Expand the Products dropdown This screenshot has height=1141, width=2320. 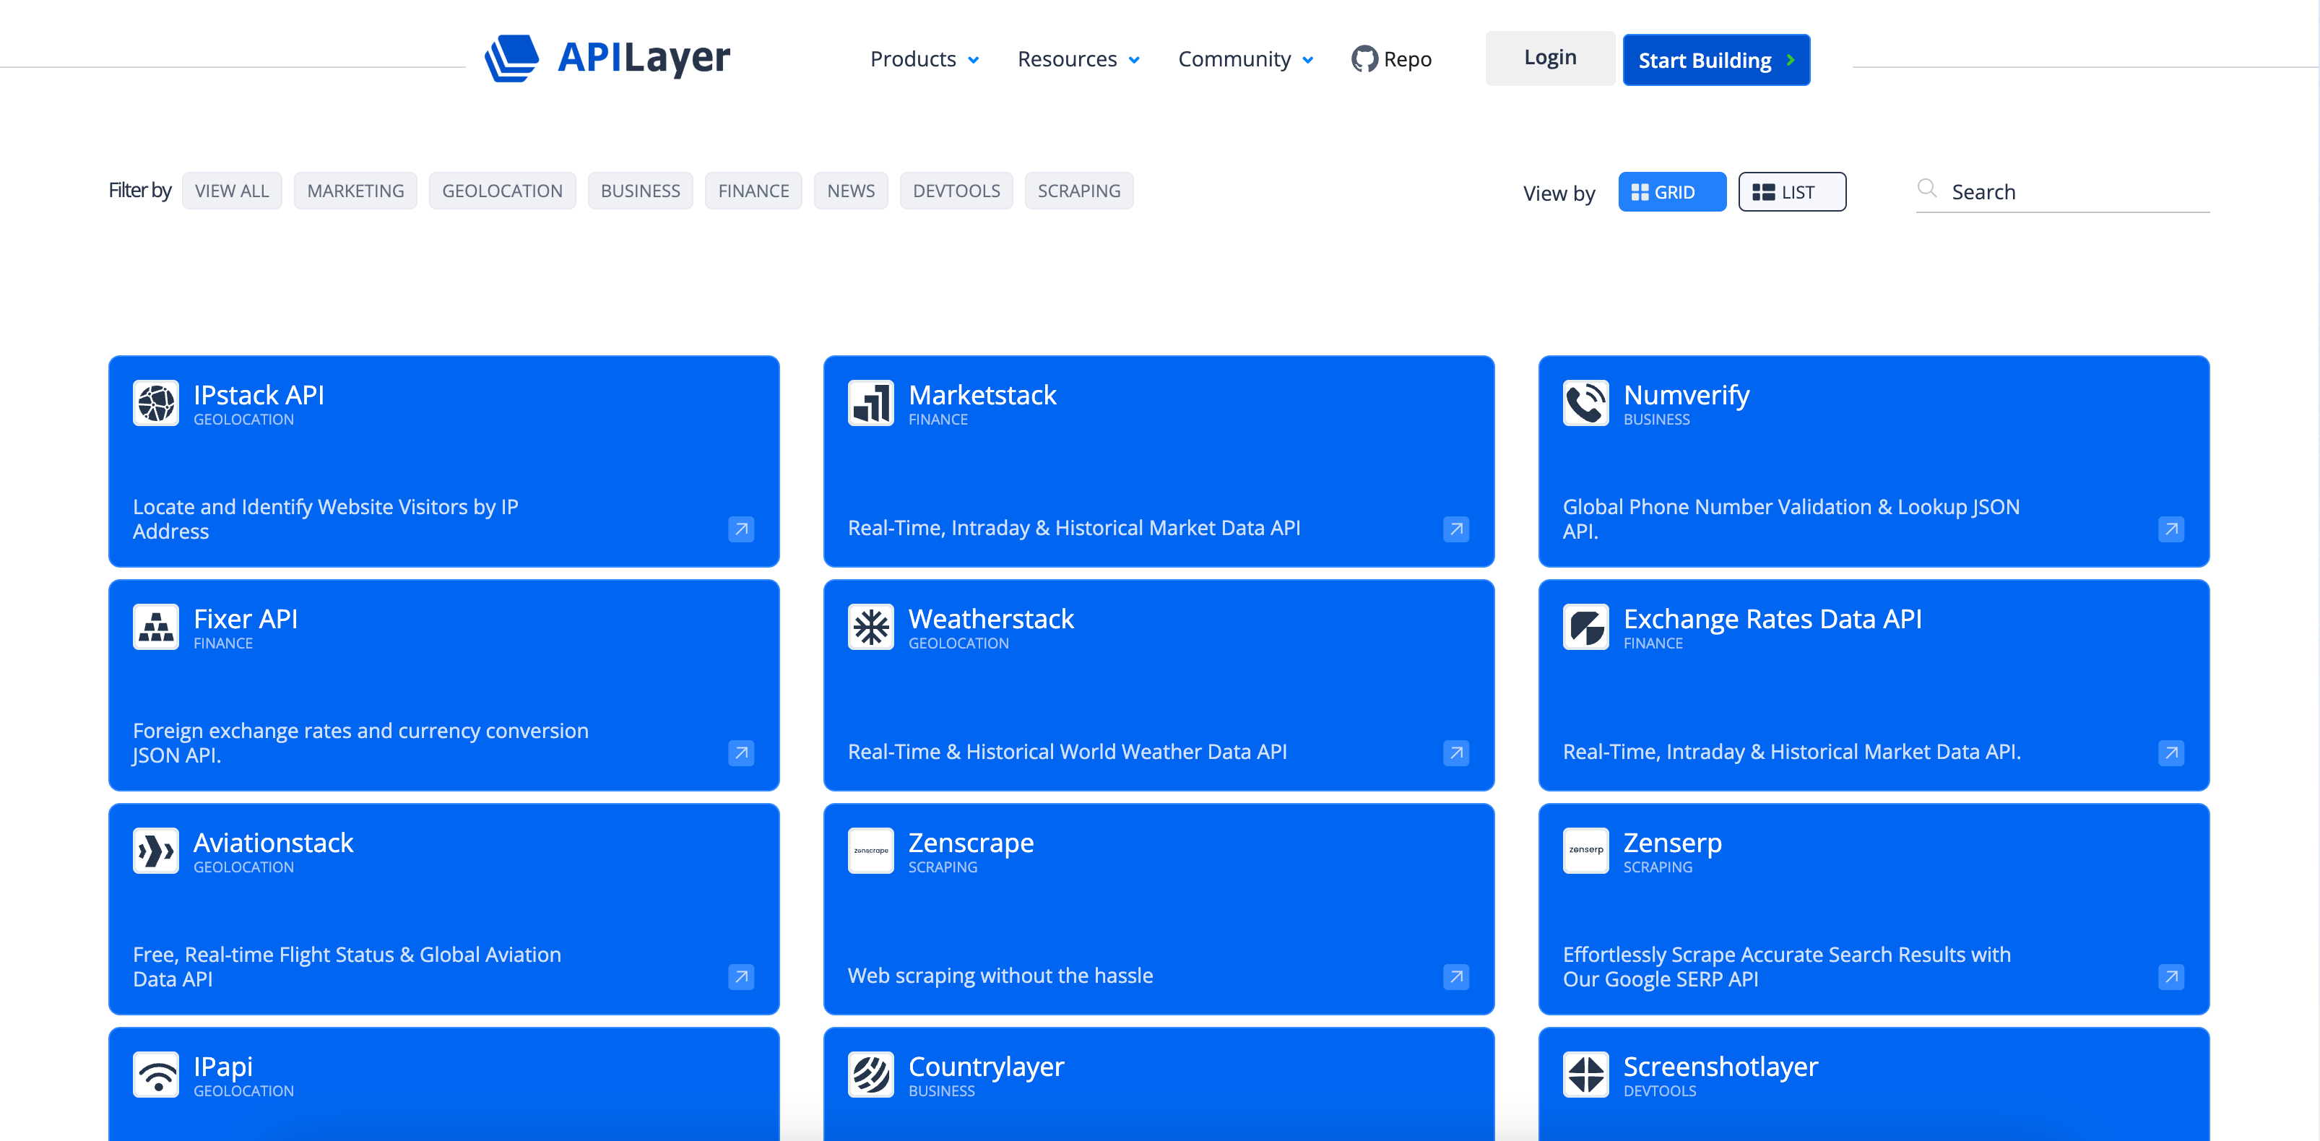(x=924, y=59)
